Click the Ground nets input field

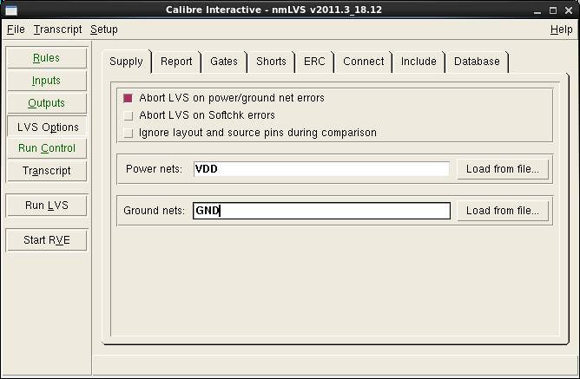tap(321, 211)
